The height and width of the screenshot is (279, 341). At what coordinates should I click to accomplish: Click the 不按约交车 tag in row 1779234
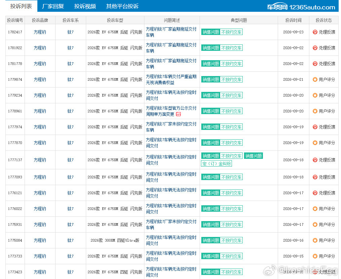click(231, 95)
